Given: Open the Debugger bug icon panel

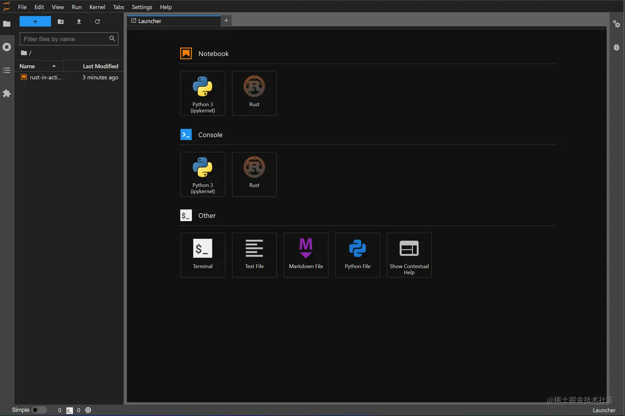Looking at the screenshot, I should pos(616,47).
